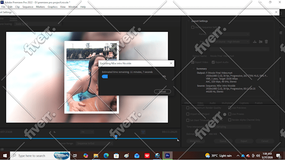Switch to the Publish tab
This screenshot has height=160, width=285.
[259, 103]
